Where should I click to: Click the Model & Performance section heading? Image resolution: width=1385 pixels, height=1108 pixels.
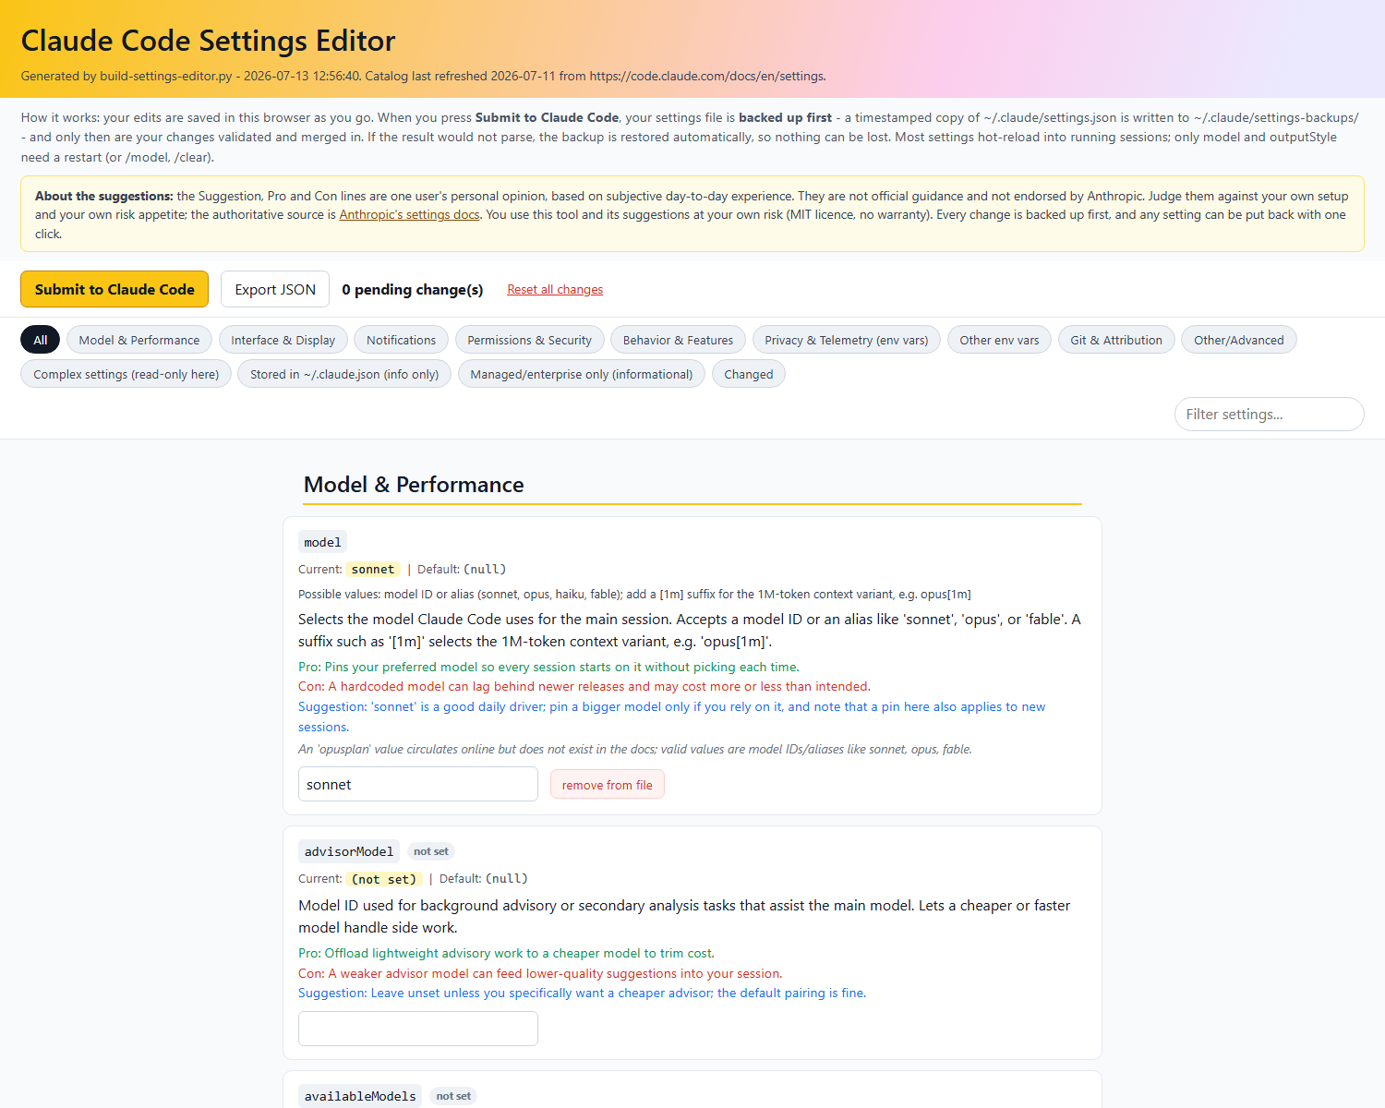[414, 485]
